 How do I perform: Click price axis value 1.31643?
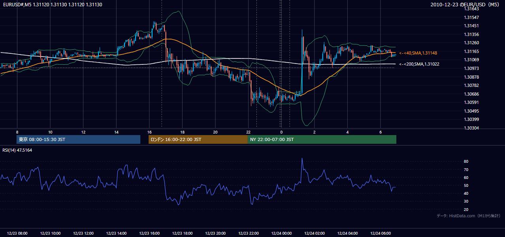click(x=471, y=9)
